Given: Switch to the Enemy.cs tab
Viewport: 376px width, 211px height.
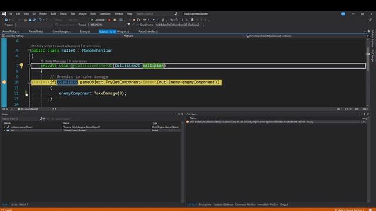Looking at the screenshot, I should coord(85,32).
